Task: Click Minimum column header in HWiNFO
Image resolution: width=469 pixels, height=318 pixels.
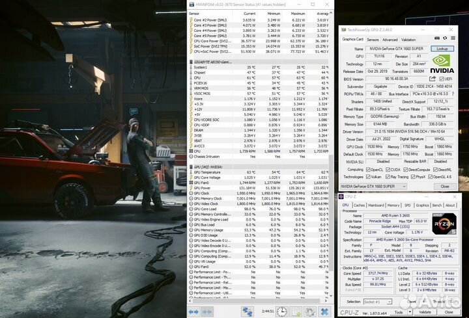Action: pos(274,14)
